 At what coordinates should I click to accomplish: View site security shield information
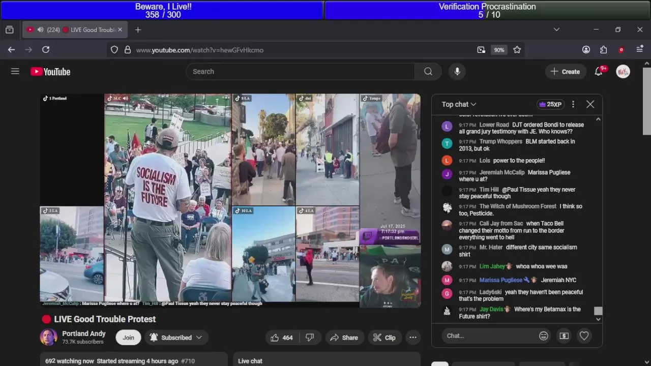(x=114, y=50)
